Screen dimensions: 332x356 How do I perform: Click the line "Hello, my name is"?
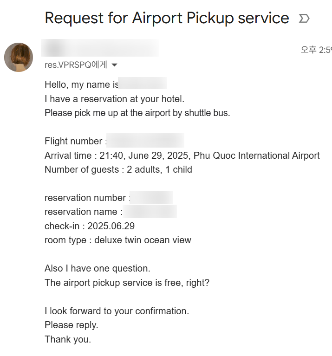pos(82,84)
